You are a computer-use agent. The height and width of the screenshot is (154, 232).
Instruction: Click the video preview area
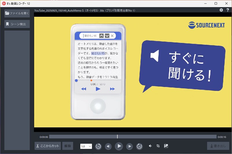click(x=133, y=72)
